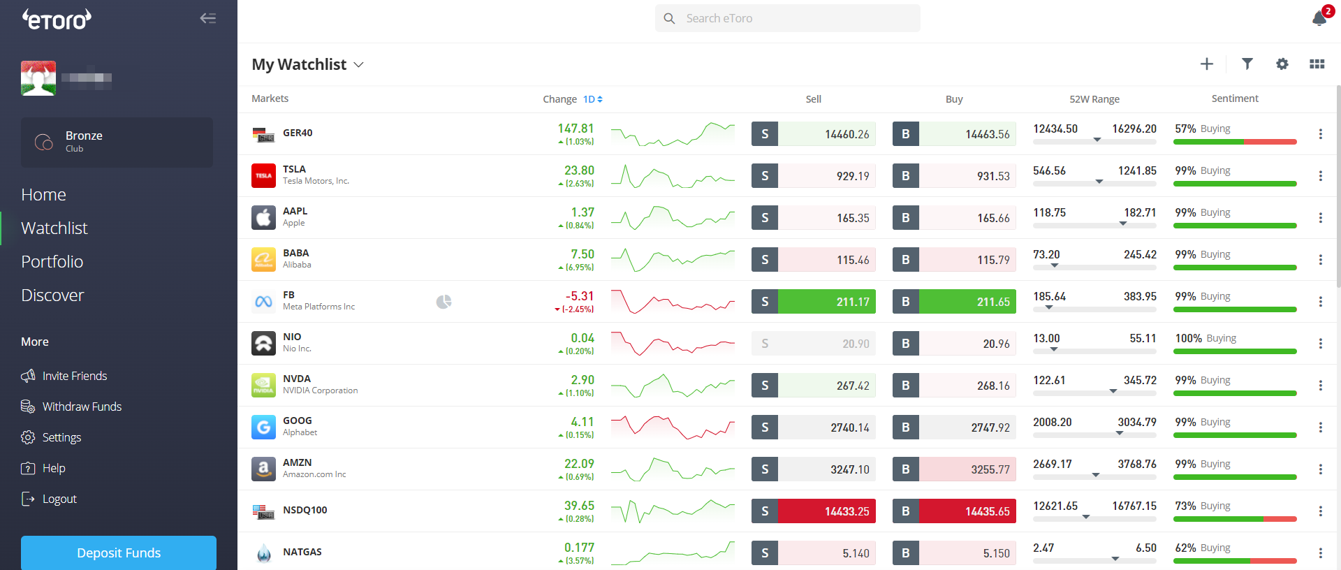Open Discover from the sidebar
The image size is (1341, 570).
pyautogui.click(x=52, y=295)
